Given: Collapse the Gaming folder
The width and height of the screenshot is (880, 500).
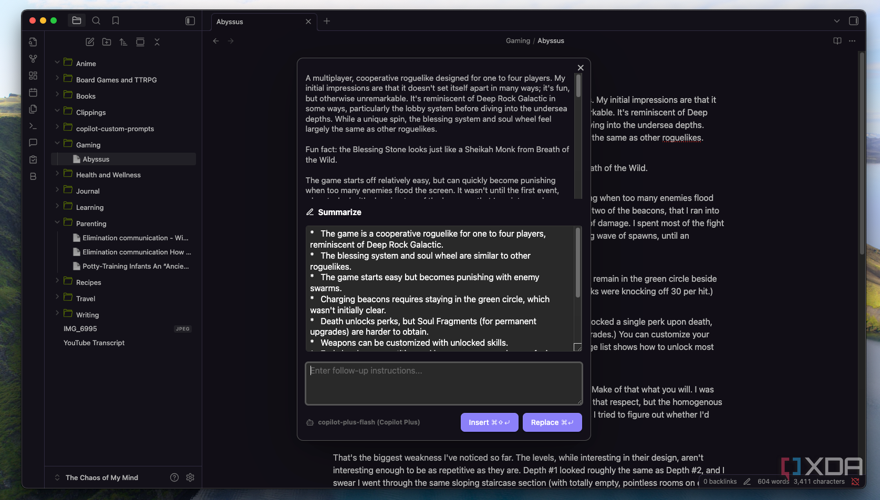Looking at the screenshot, I should [x=57, y=144].
